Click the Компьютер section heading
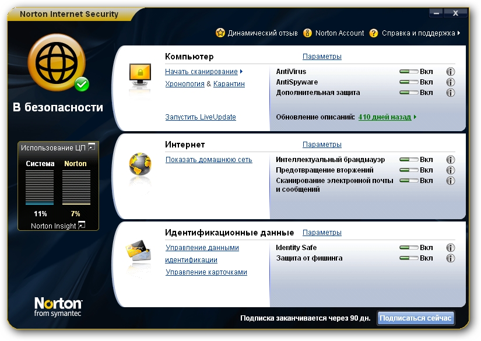The width and height of the screenshot is (481, 341). 189,57
